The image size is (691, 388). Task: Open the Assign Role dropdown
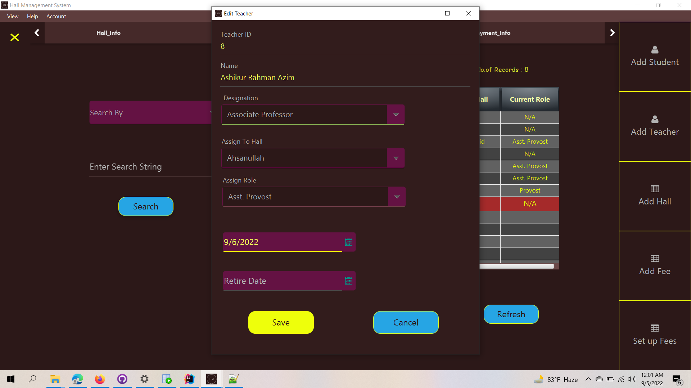(397, 197)
